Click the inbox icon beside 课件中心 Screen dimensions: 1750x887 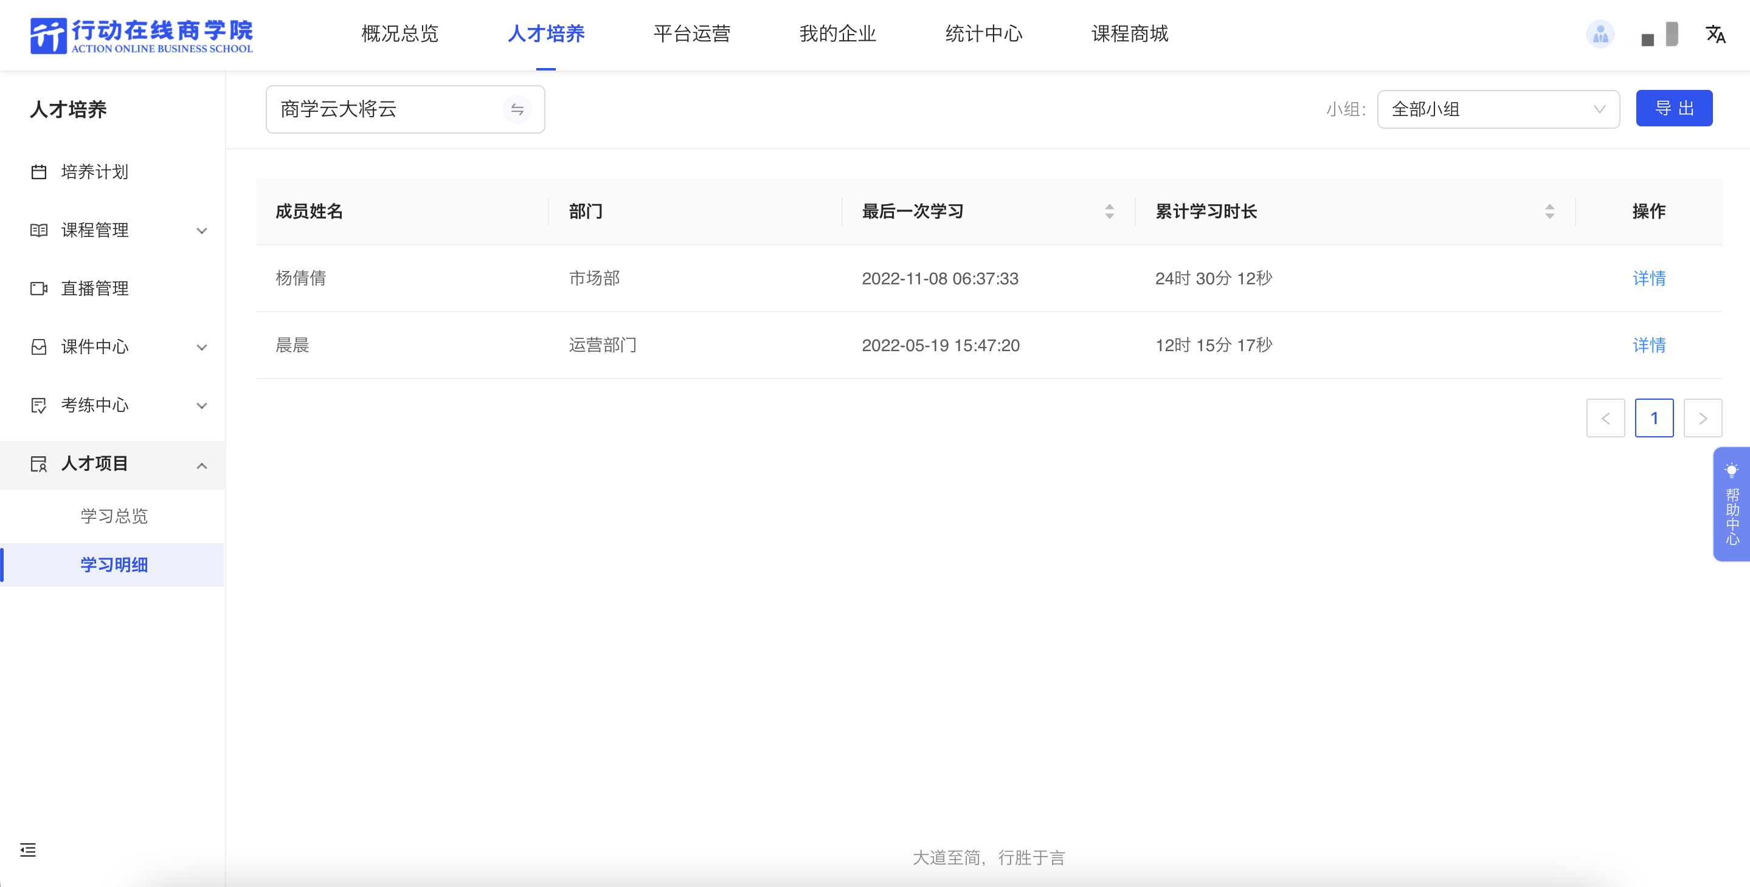point(39,347)
